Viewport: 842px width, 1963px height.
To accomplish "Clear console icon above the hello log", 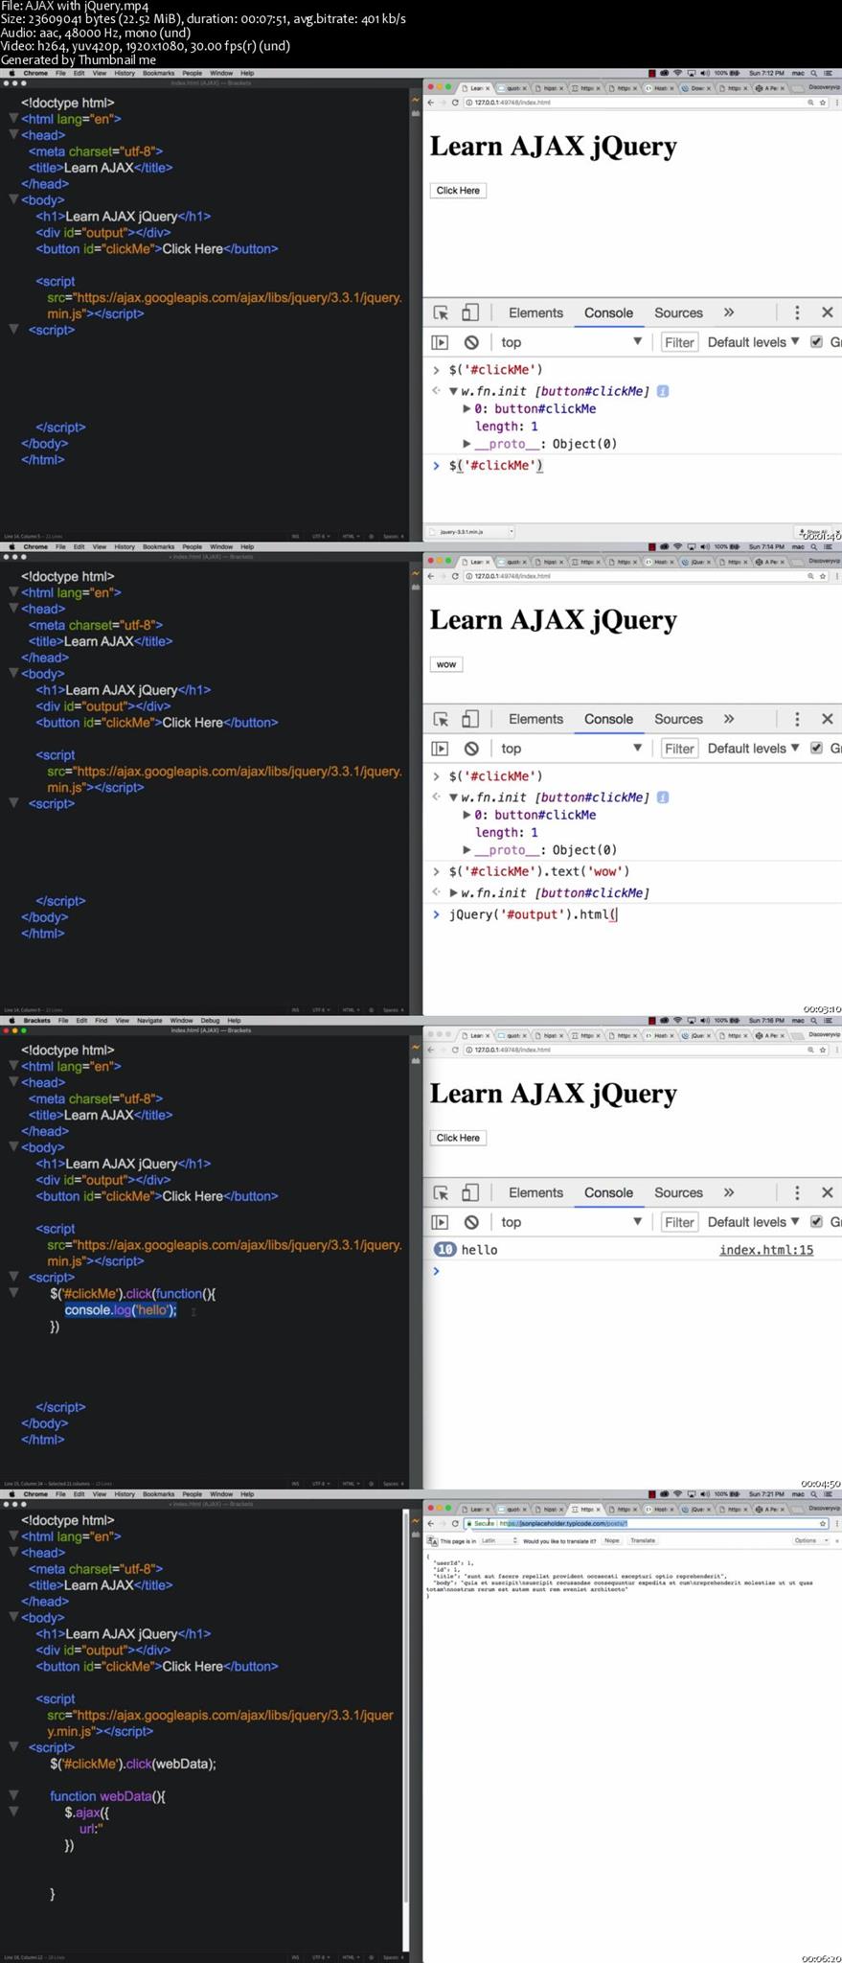I will 471,1222.
